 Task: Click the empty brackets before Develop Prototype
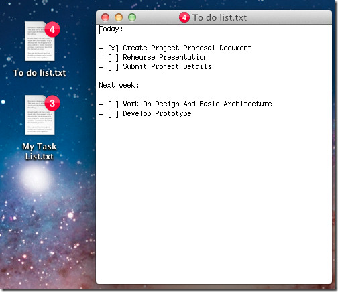[x=113, y=114]
